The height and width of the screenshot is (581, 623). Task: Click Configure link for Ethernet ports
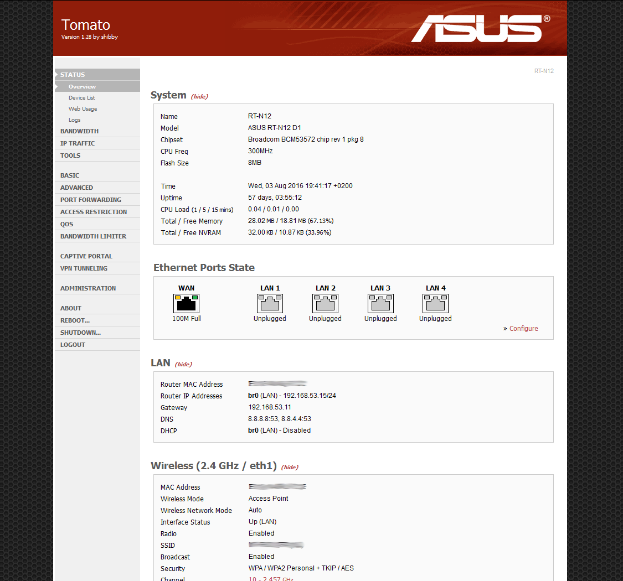tap(523, 329)
